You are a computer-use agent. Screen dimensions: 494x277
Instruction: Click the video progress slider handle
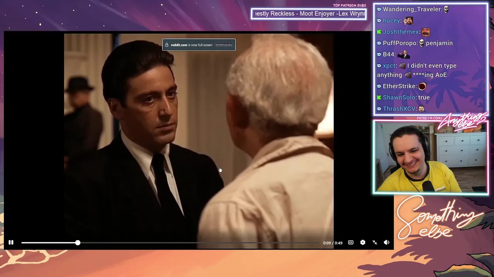tap(78, 243)
